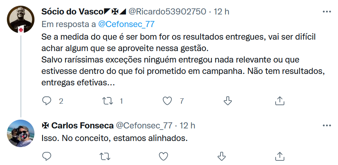Screen dimensions: 338x165
Task: Like the tweet from Sócio do Vasco
Action: (x=167, y=101)
